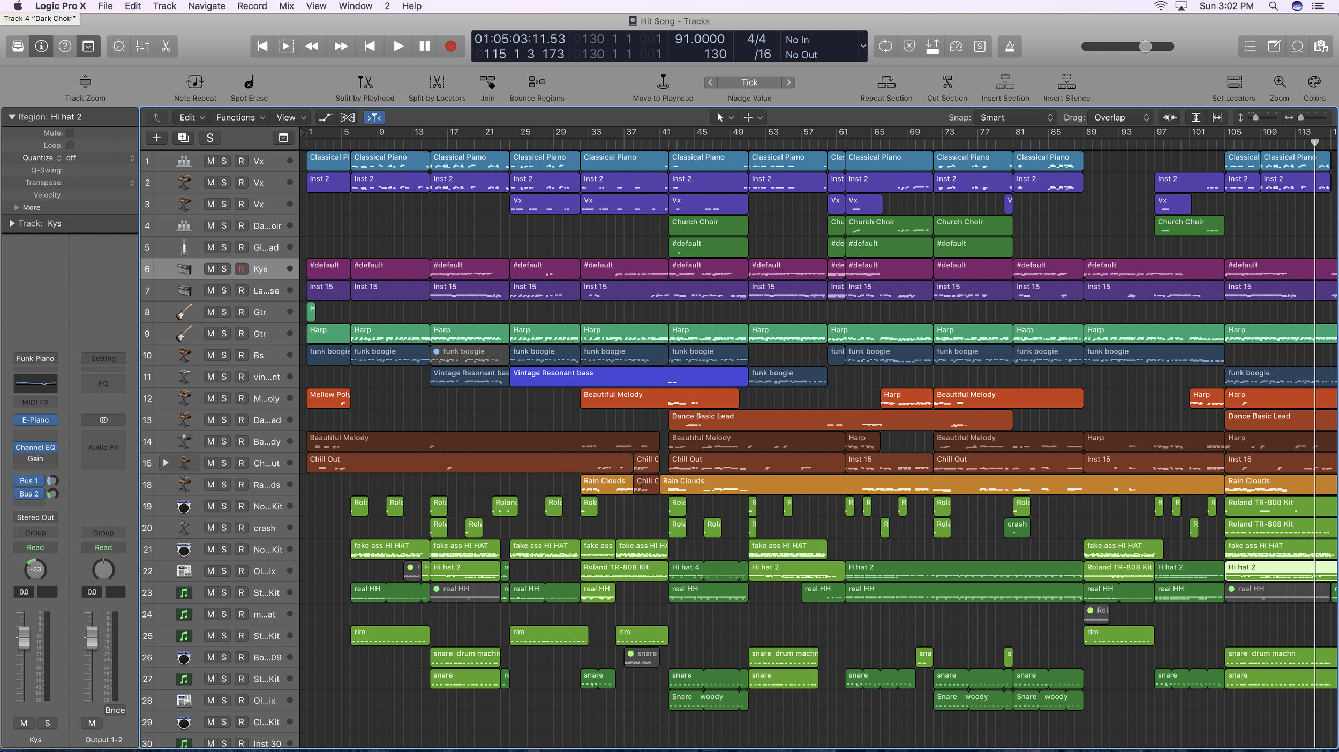Open the Window menu
The height and width of the screenshot is (752, 1339).
[355, 6]
